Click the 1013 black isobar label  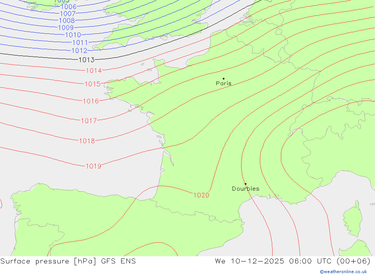tap(87, 60)
